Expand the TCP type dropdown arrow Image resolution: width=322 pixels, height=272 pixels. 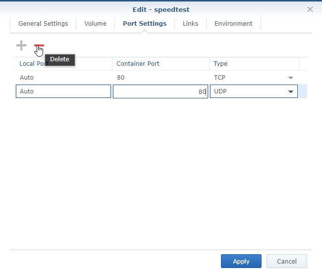pyautogui.click(x=291, y=78)
